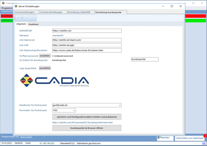
Task: Click the PZE link in status bar
Action: pos(204,143)
